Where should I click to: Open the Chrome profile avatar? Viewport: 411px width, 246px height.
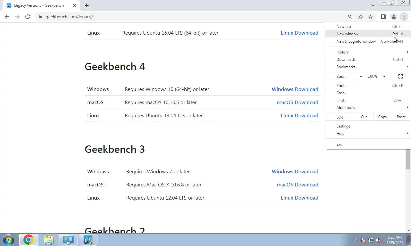393,17
